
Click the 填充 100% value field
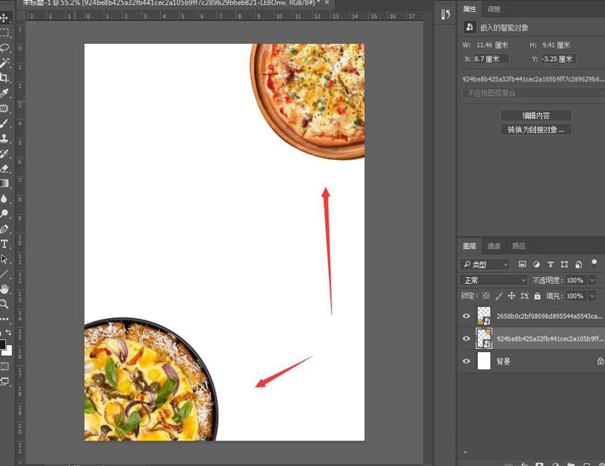(575, 295)
